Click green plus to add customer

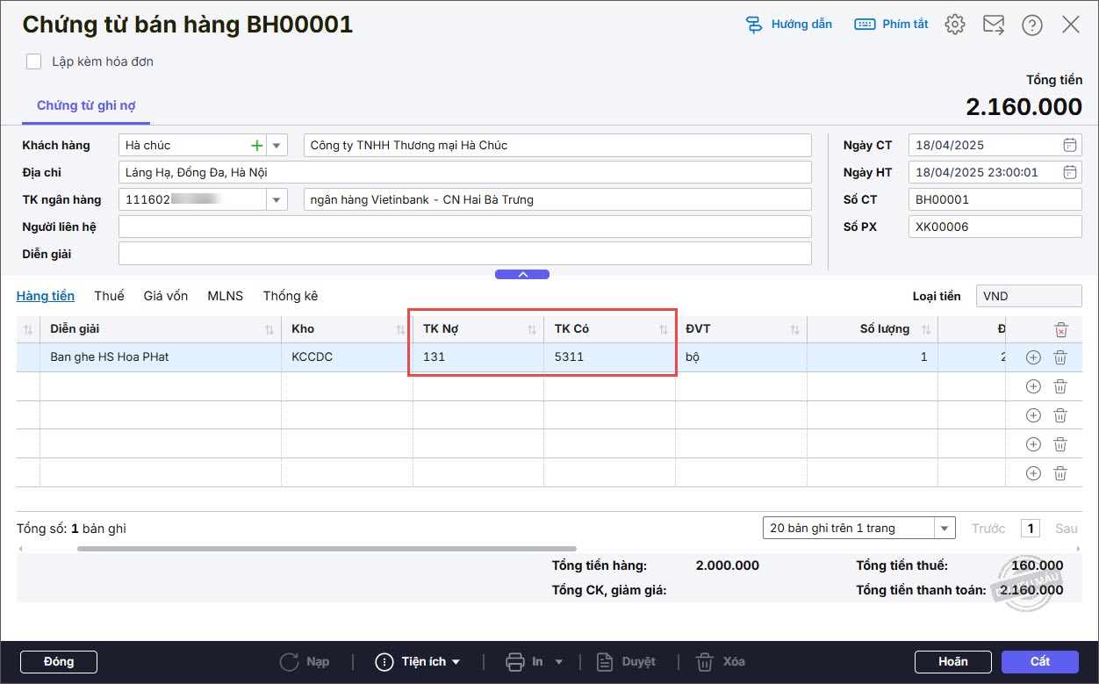click(256, 146)
